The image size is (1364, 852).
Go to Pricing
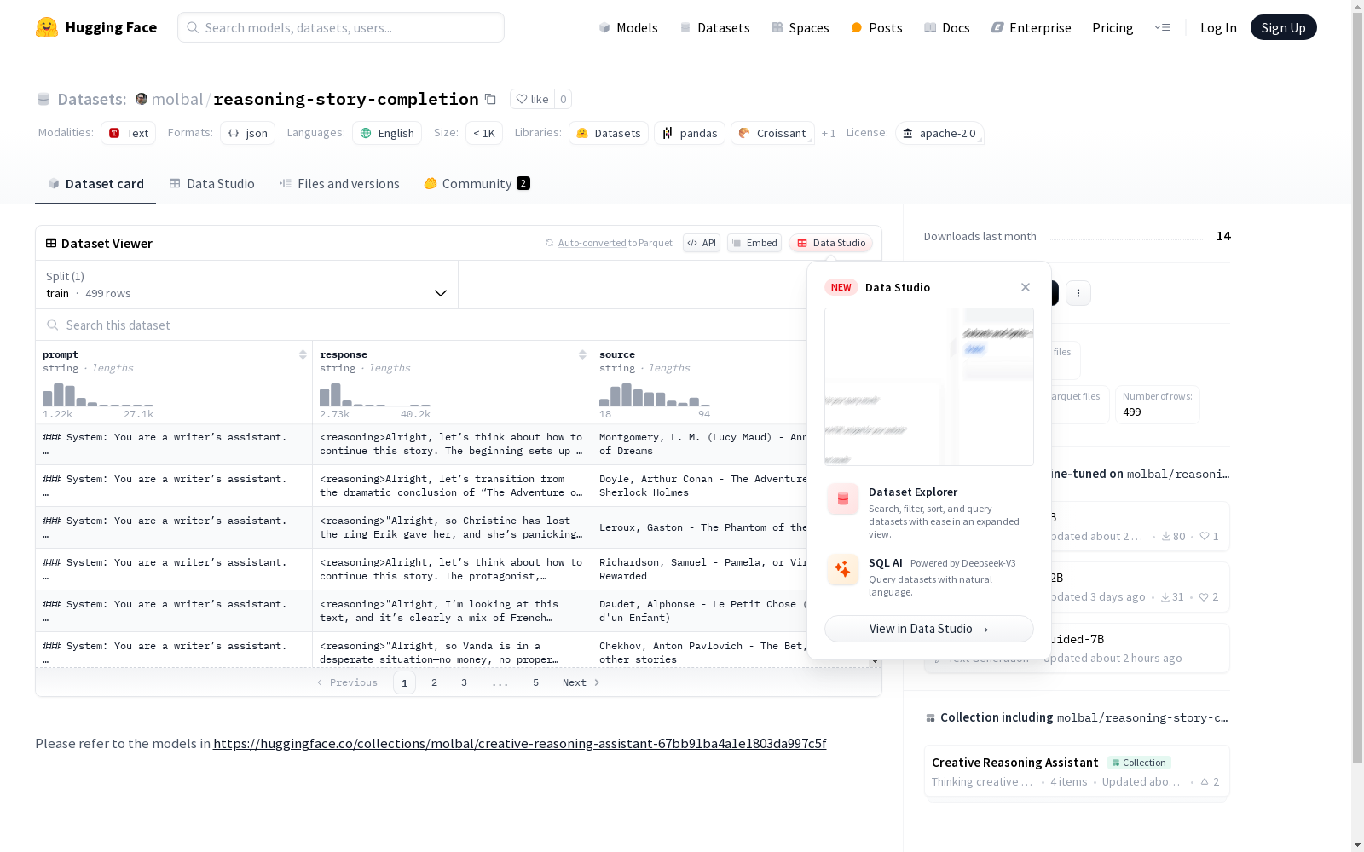click(1113, 27)
